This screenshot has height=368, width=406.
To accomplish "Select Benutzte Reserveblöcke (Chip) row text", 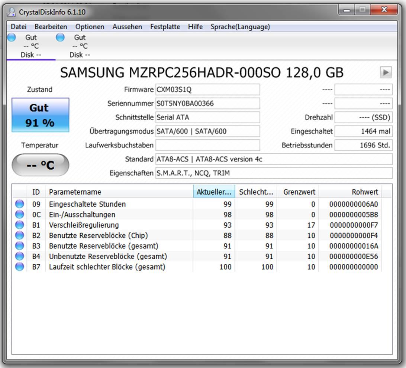I will pos(99,235).
